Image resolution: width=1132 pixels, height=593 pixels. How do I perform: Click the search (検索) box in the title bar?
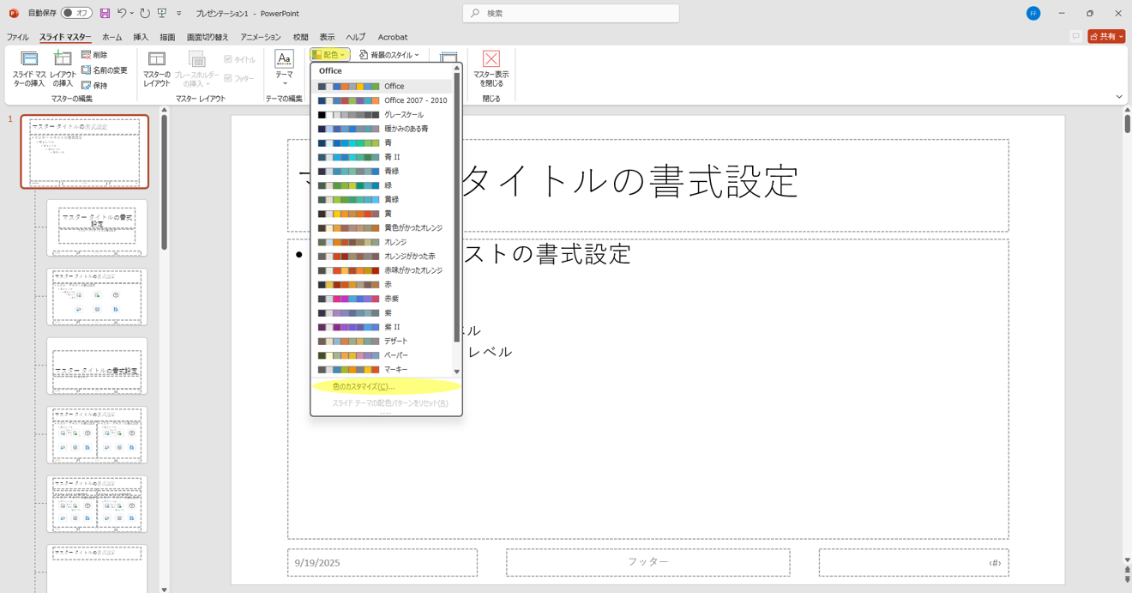pyautogui.click(x=571, y=14)
